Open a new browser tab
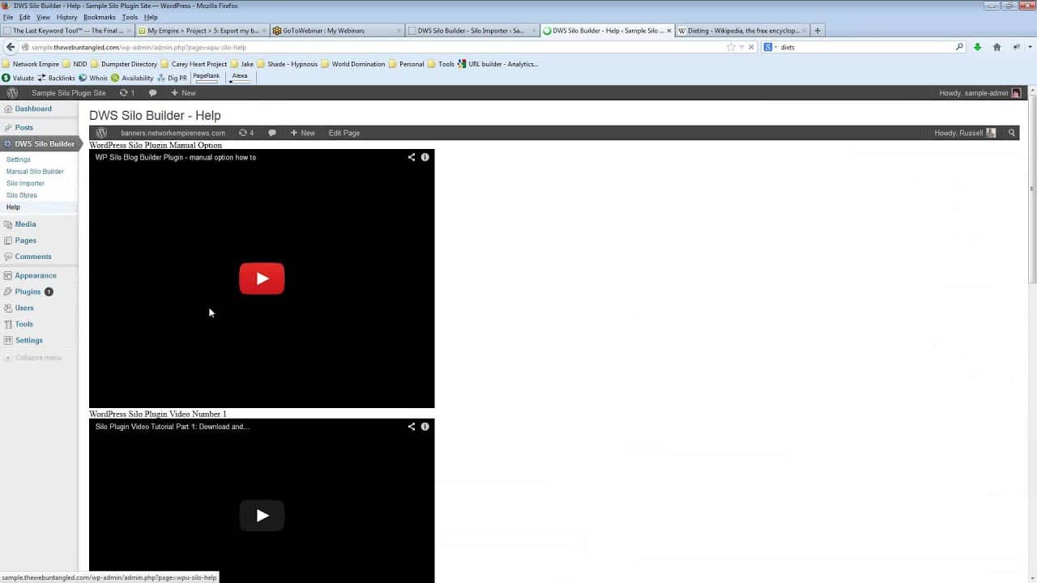Image resolution: width=1037 pixels, height=583 pixels. pyautogui.click(x=817, y=31)
